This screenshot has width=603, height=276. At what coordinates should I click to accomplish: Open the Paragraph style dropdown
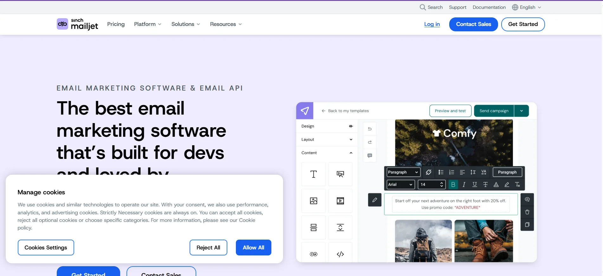pyautogui.click(x=403, y=172)
